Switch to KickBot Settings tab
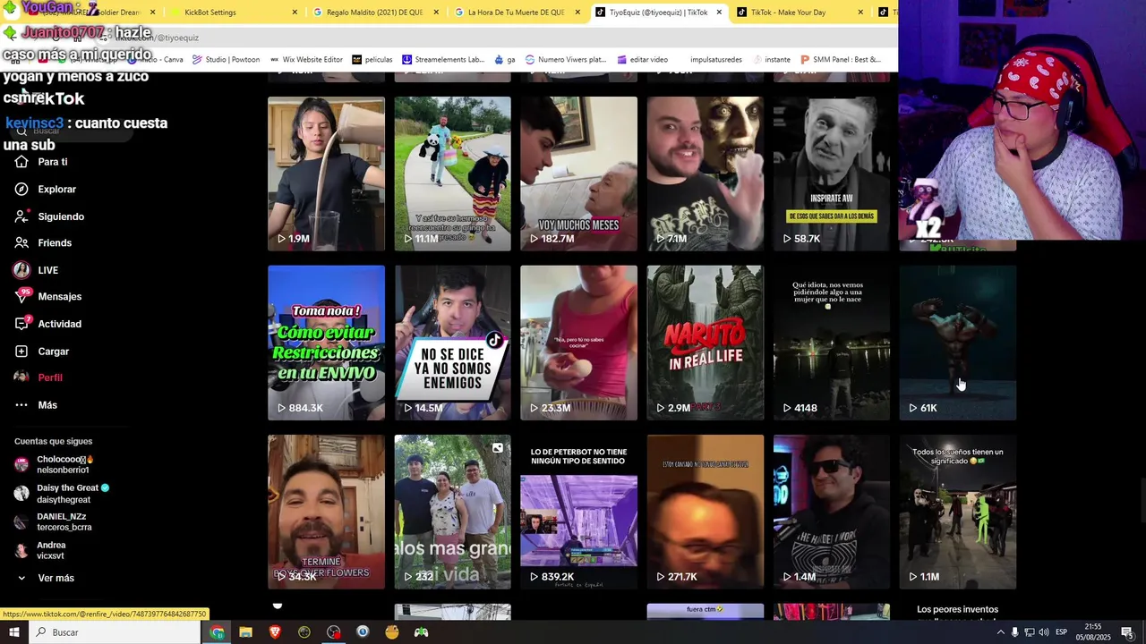Viewport: 1146px width, 644px height. [x=235, y=13]
